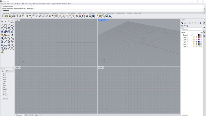Click the Four Viewports grid icon

57,16
